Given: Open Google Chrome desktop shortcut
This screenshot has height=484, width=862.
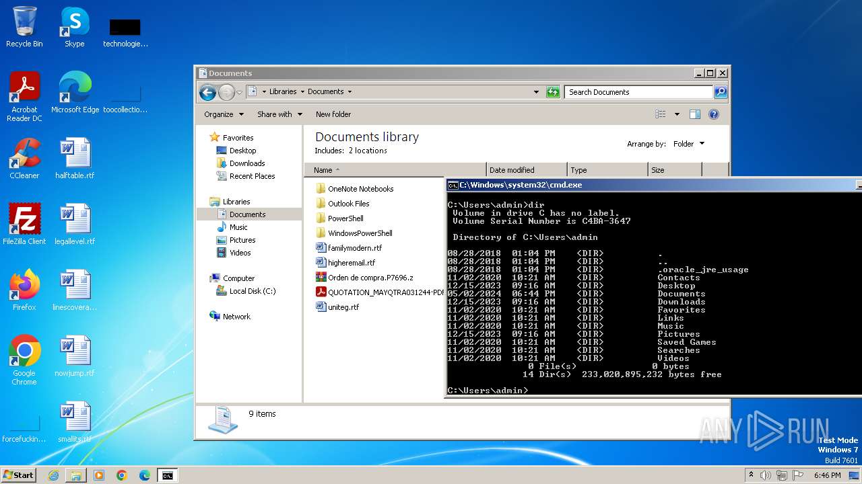Looking at the screenshot, I should point(24,360).
